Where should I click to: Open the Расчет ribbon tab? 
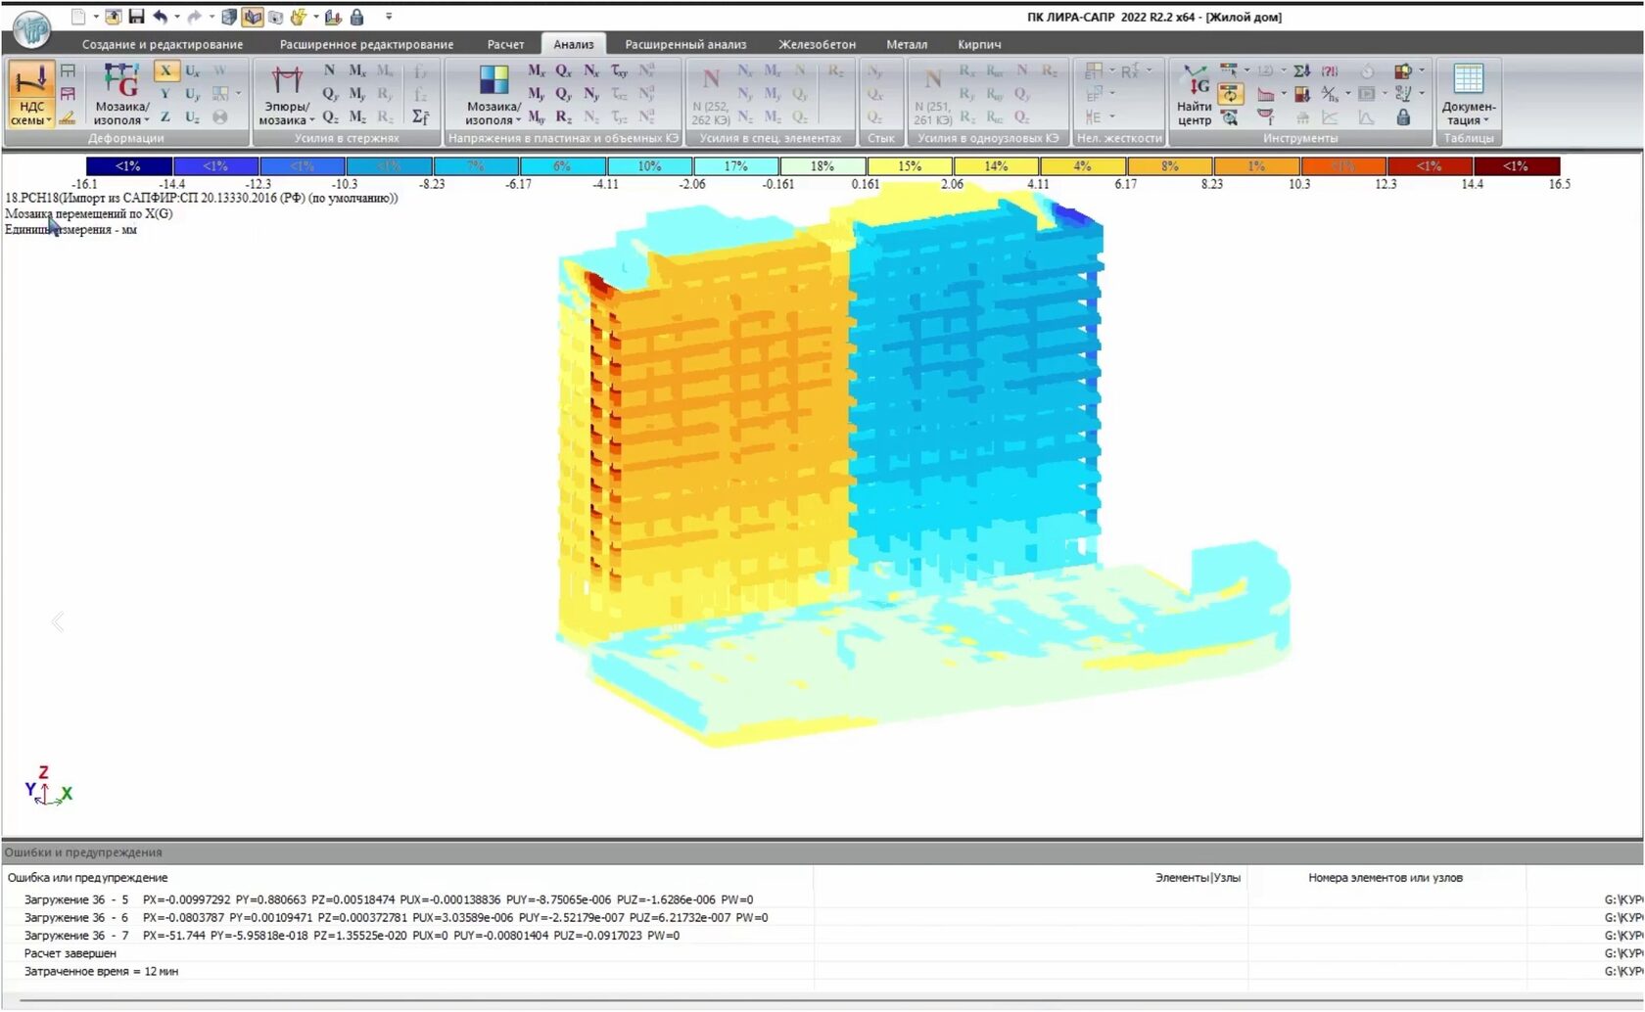point(505,44)
